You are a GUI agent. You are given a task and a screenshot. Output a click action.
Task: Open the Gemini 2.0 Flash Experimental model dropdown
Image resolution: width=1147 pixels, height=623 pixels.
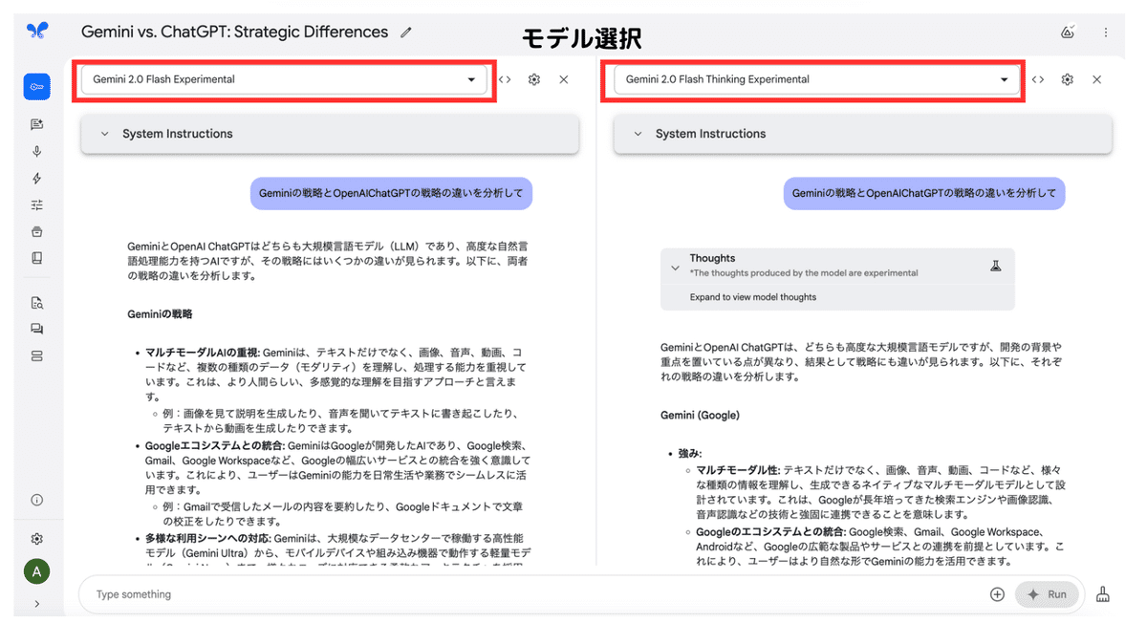pos(284,79)
